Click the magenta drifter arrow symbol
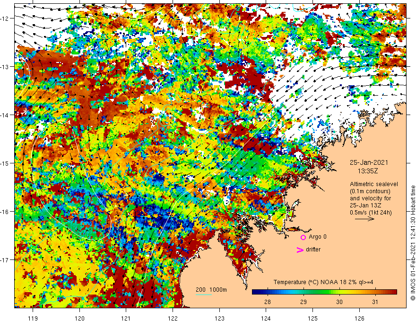Viewport: 416px width, 322px height. click(300, 250)
